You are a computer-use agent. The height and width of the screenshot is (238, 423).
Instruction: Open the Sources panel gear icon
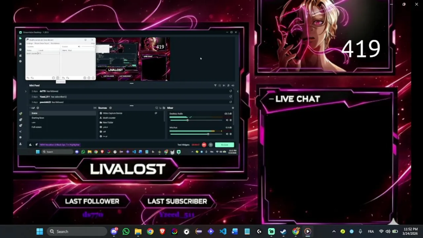(110, 108)
